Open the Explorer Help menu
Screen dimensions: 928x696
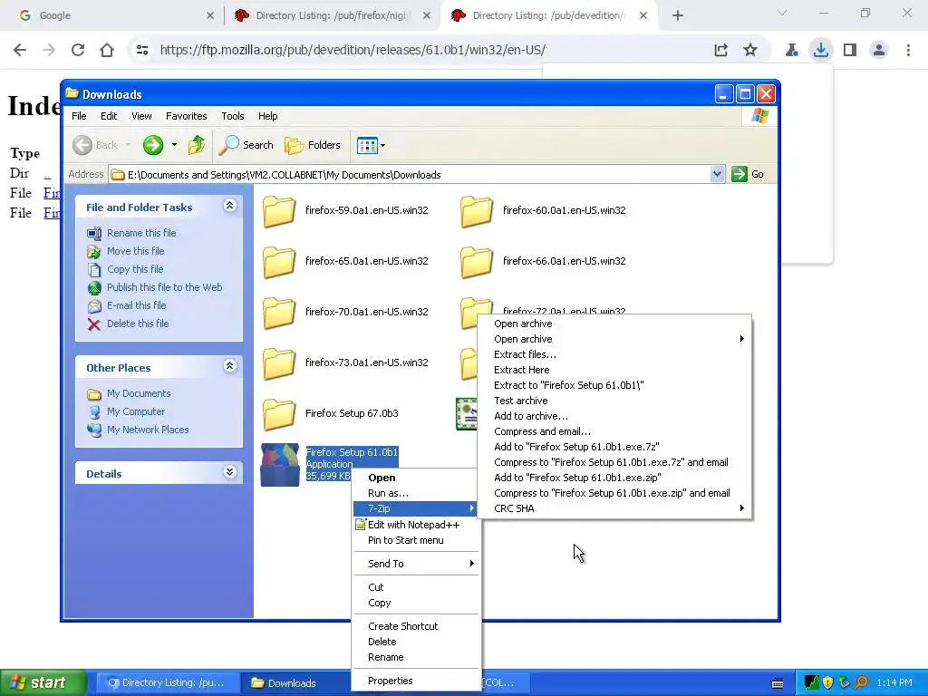coord(267,116)
